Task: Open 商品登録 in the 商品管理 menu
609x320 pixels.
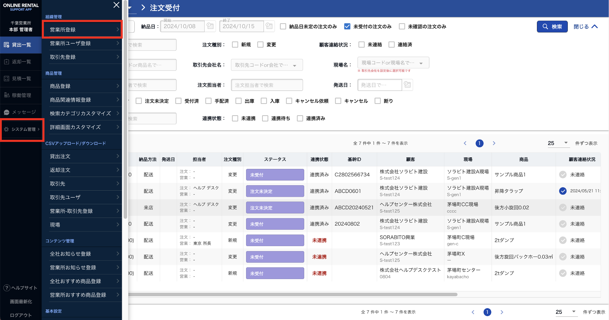Action: coord(82,86)
